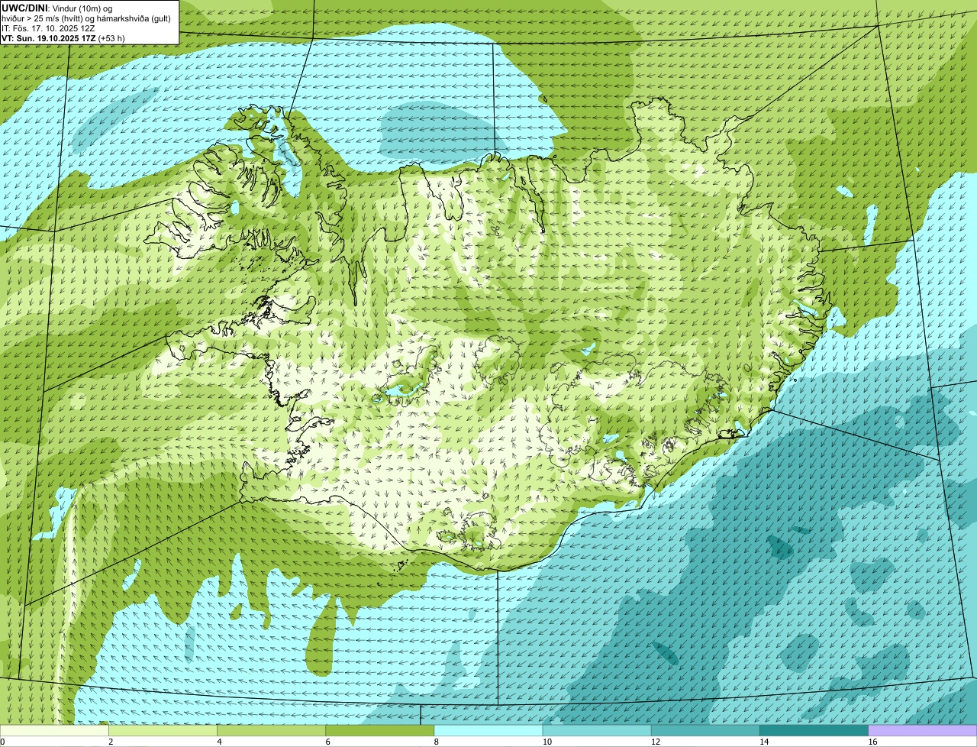Click the legend tick label "0"

click(x=2, y=742)
